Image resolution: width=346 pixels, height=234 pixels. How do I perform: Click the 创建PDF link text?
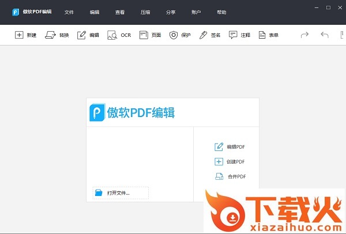point(236,161)
